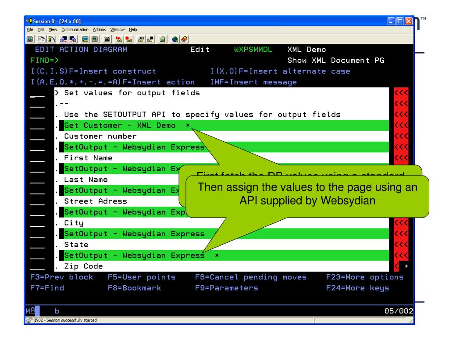Click the Zip Code comment line
The image size is (449, 337).
tap(83, 266)
